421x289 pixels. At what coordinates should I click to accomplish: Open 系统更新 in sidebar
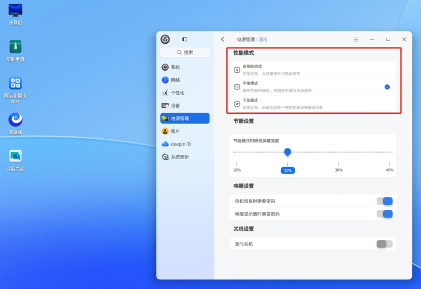pos(185,157)
